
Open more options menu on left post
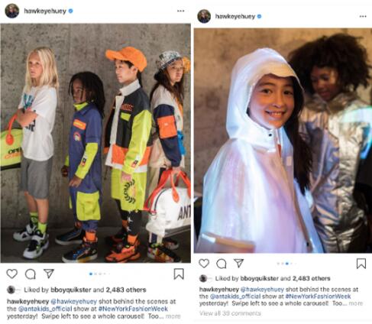(181, 11)
